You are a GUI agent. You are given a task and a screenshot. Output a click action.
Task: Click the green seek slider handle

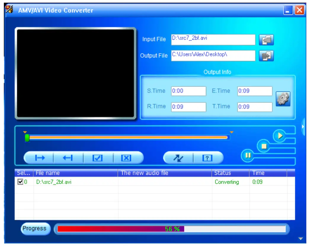27,138
